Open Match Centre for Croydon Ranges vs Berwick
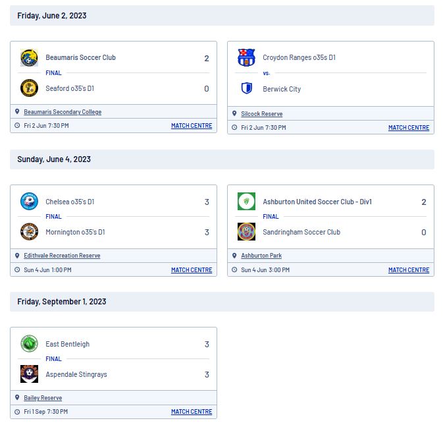The image size is (443, 425). click(x=409, y=128)
